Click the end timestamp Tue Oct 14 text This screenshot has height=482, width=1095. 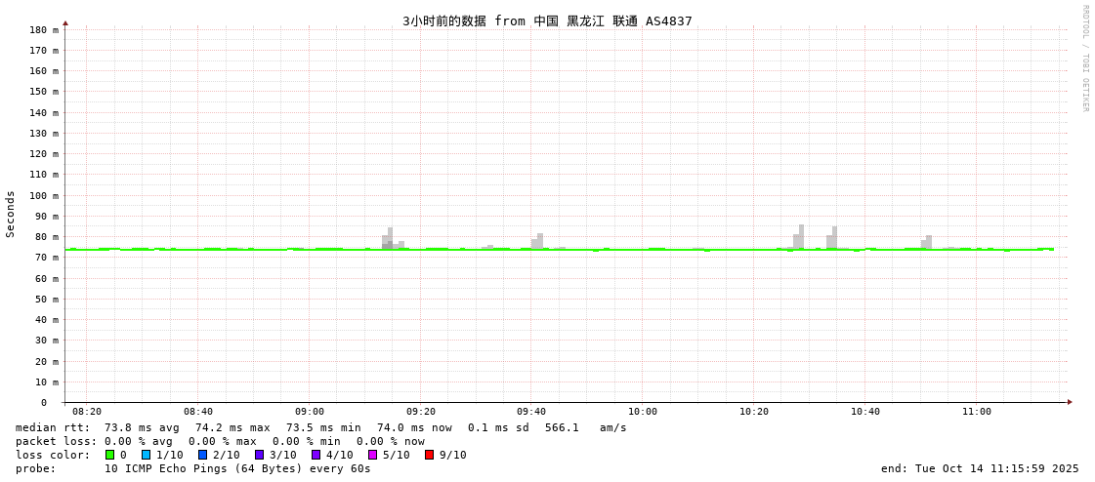coord(979,468)
